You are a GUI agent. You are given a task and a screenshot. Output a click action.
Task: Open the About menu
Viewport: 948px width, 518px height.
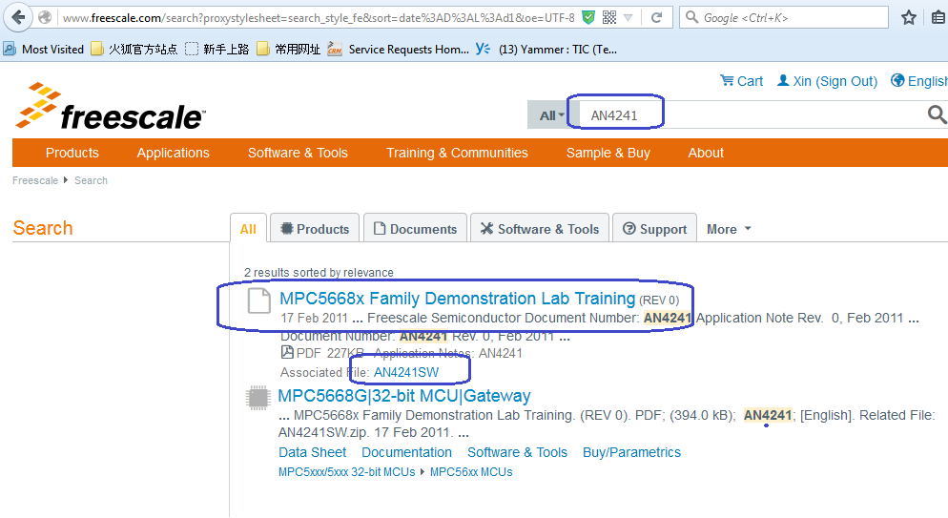coord(706,153)
